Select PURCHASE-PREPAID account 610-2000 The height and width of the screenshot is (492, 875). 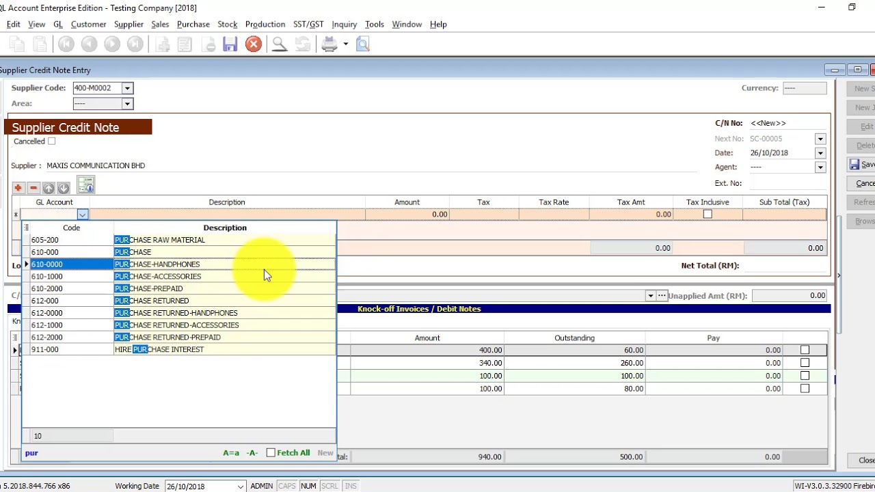[180, 288]
